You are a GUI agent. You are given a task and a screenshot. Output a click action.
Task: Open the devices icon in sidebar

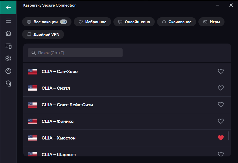pos(8,46)
